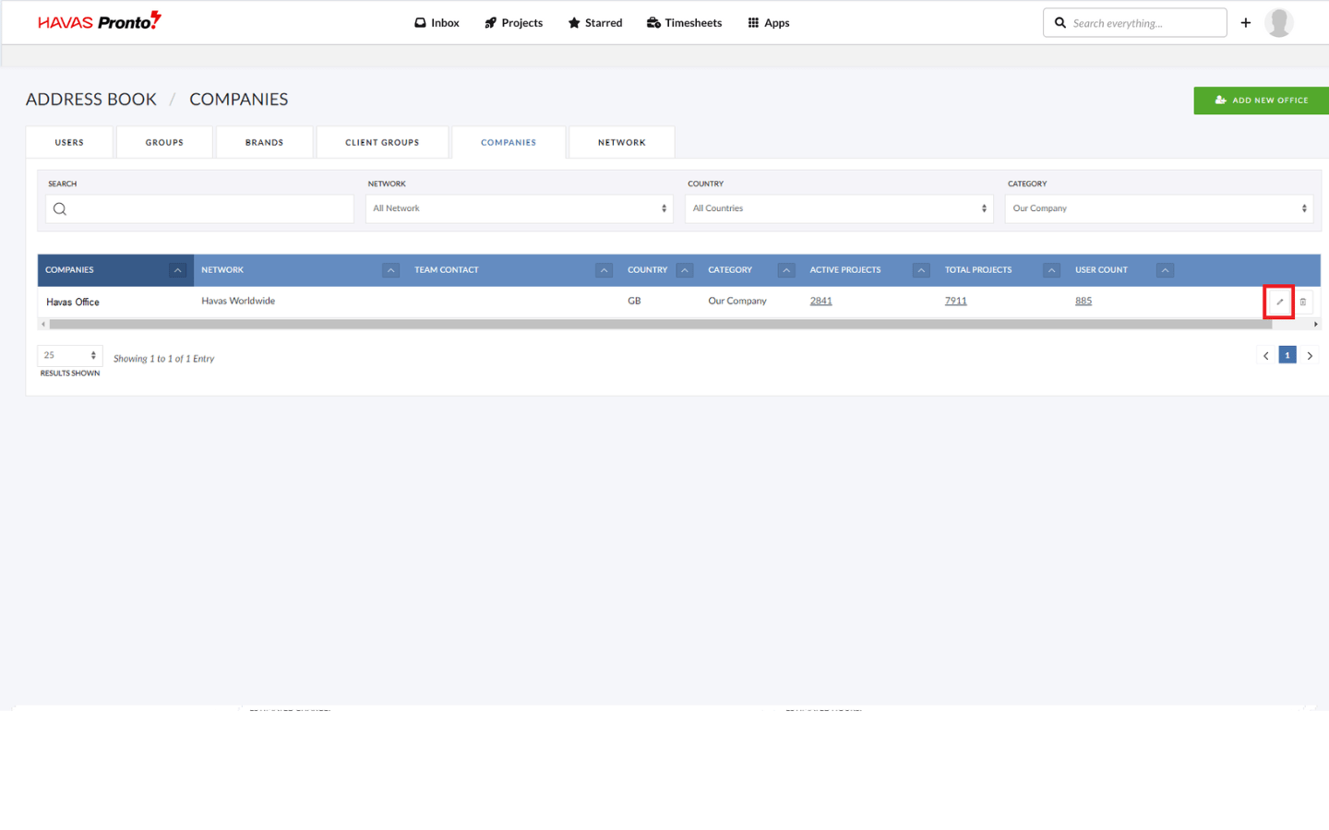
Task: Click the Havas Office company name
Action: click(x=73, y=302)
